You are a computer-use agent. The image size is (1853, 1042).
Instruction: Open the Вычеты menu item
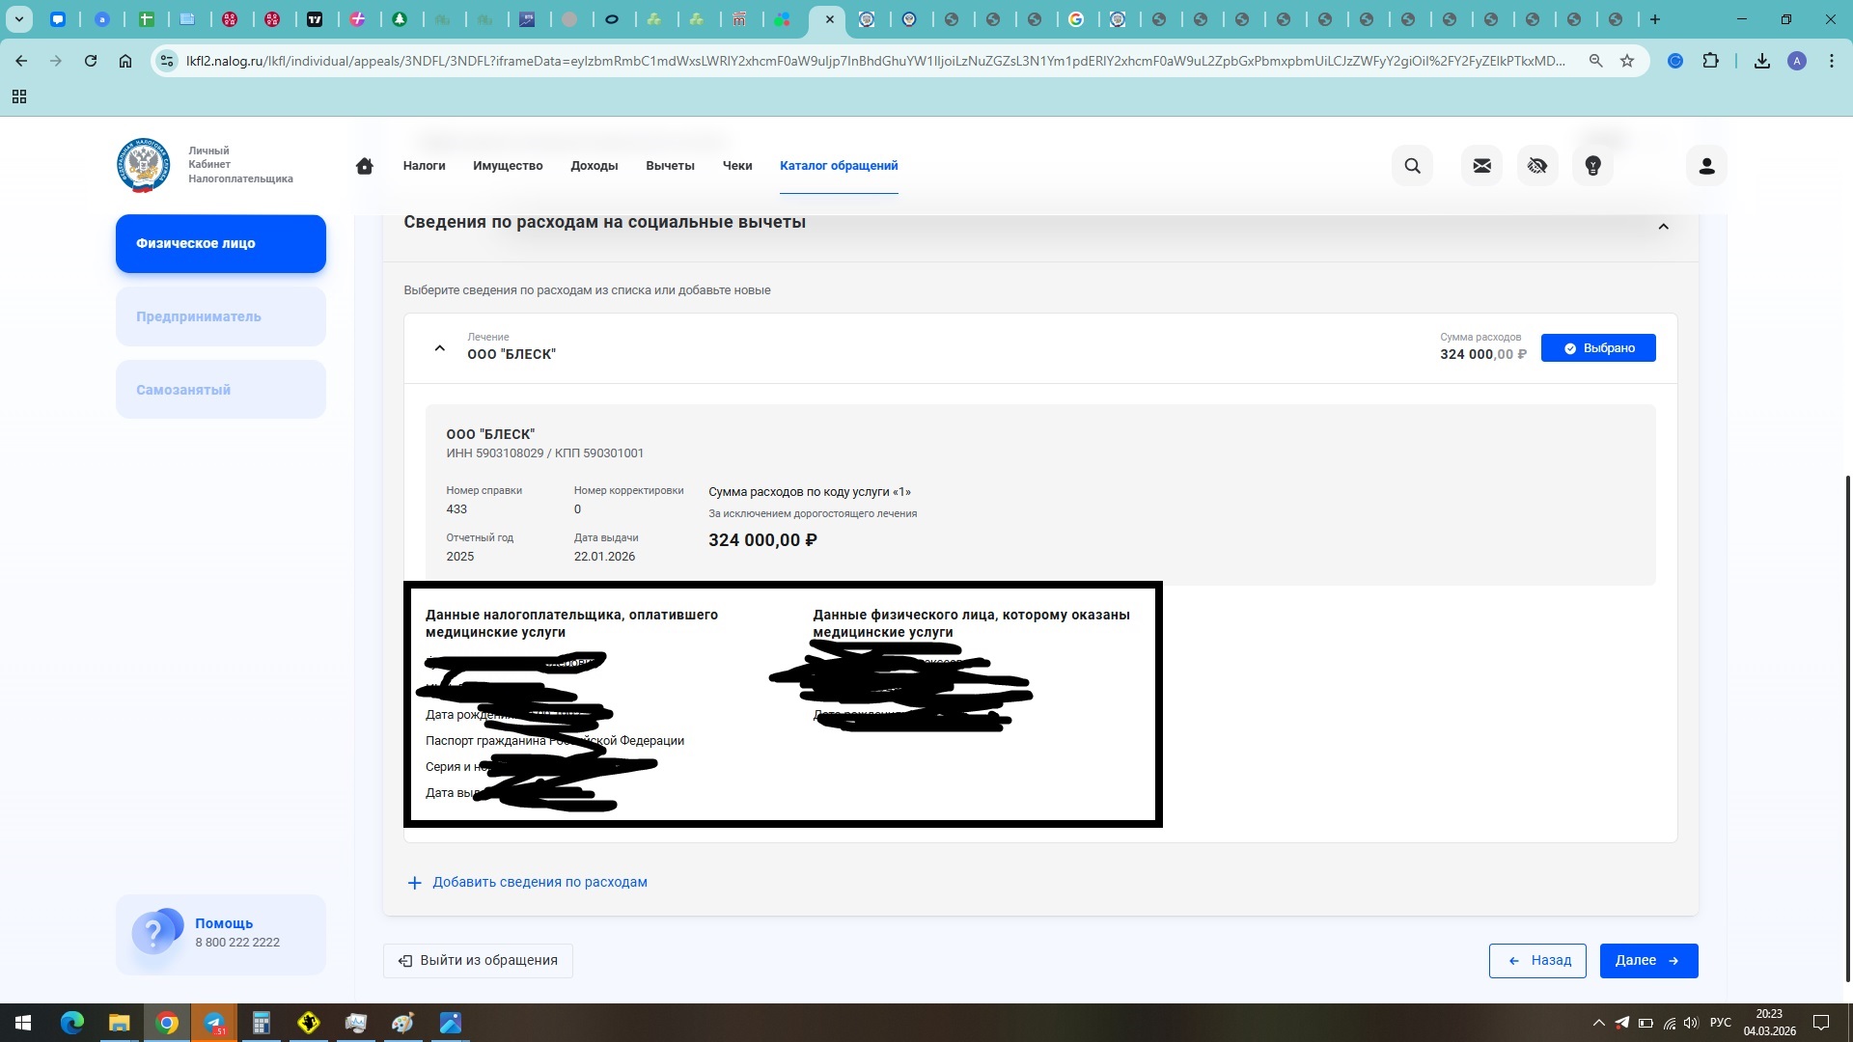coord(670,166)
